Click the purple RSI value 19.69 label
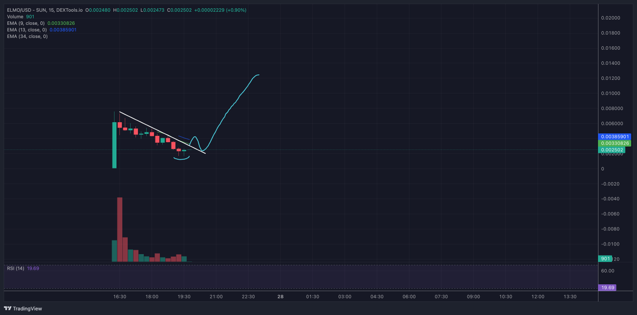This screenshot has height=315, width=637. pyautogui.click(x=607, y=287)
